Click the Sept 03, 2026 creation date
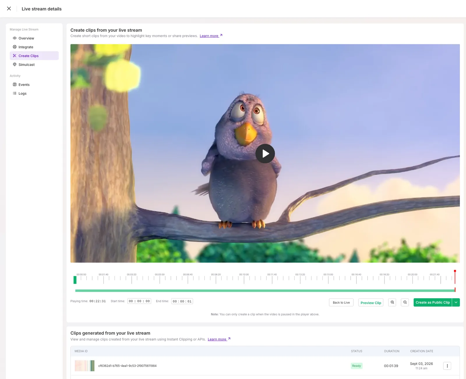 [x=421, y=364]
